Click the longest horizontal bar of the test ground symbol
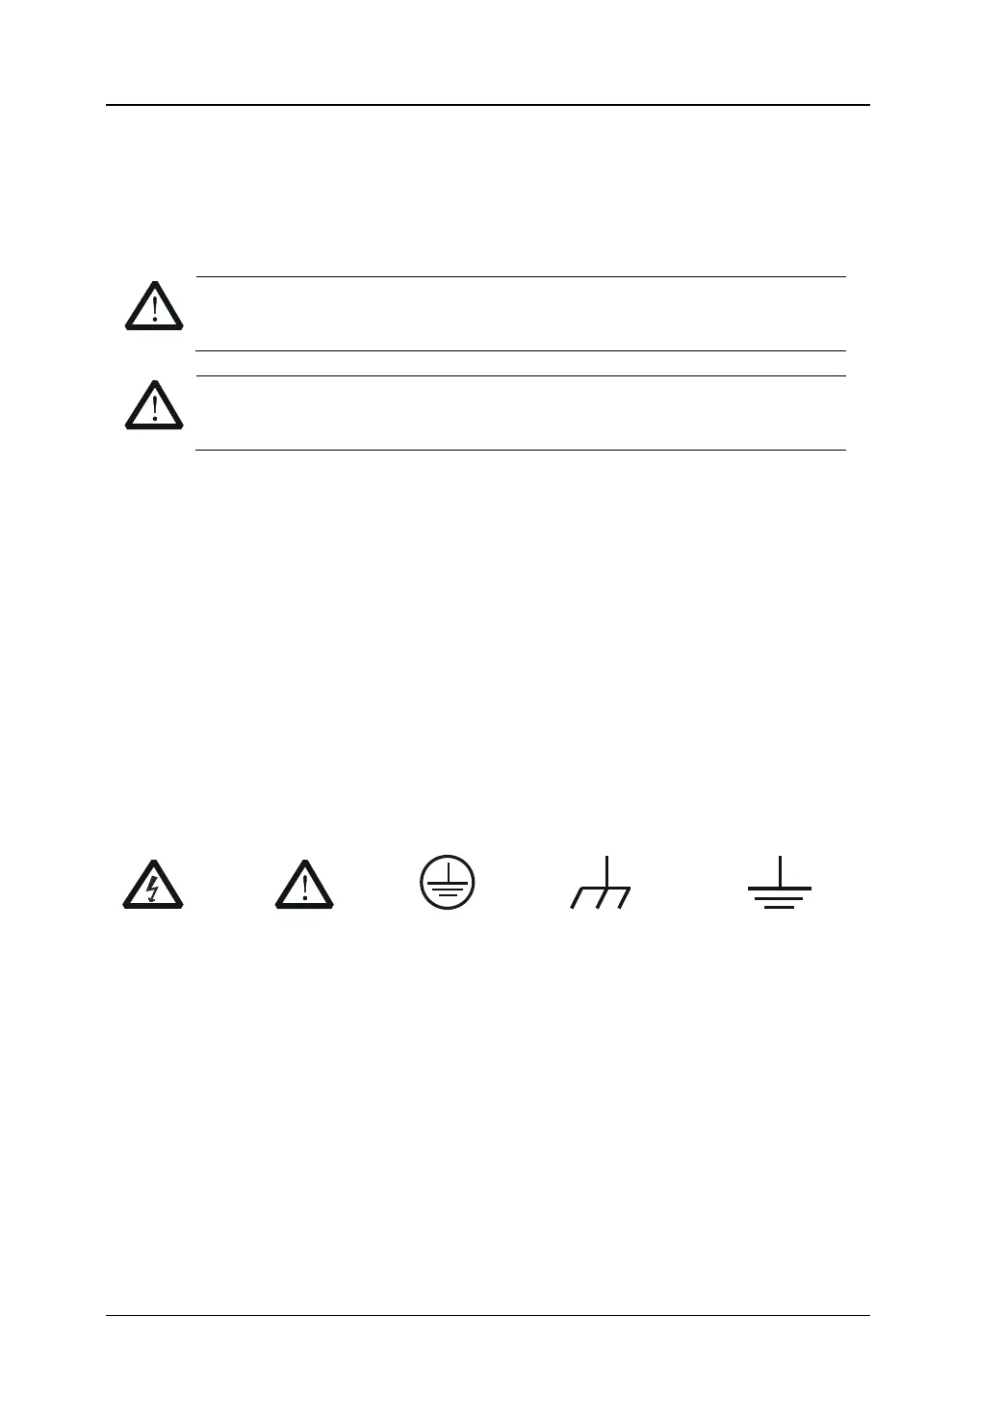Viewport: 1004px width, 1419px height. 780,889
